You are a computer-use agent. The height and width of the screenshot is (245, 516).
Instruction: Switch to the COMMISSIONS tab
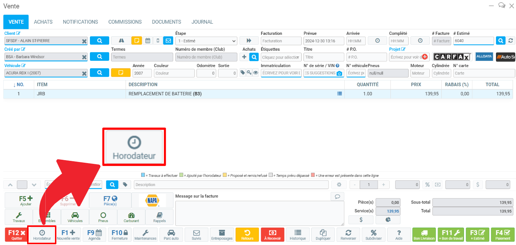pos(125,22)
